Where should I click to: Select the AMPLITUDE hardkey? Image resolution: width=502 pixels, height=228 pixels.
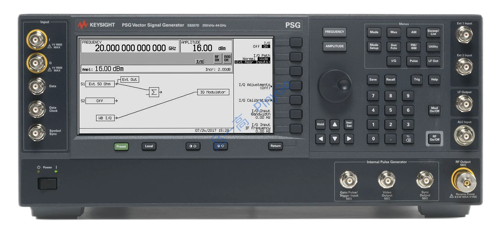coord(335,46)
